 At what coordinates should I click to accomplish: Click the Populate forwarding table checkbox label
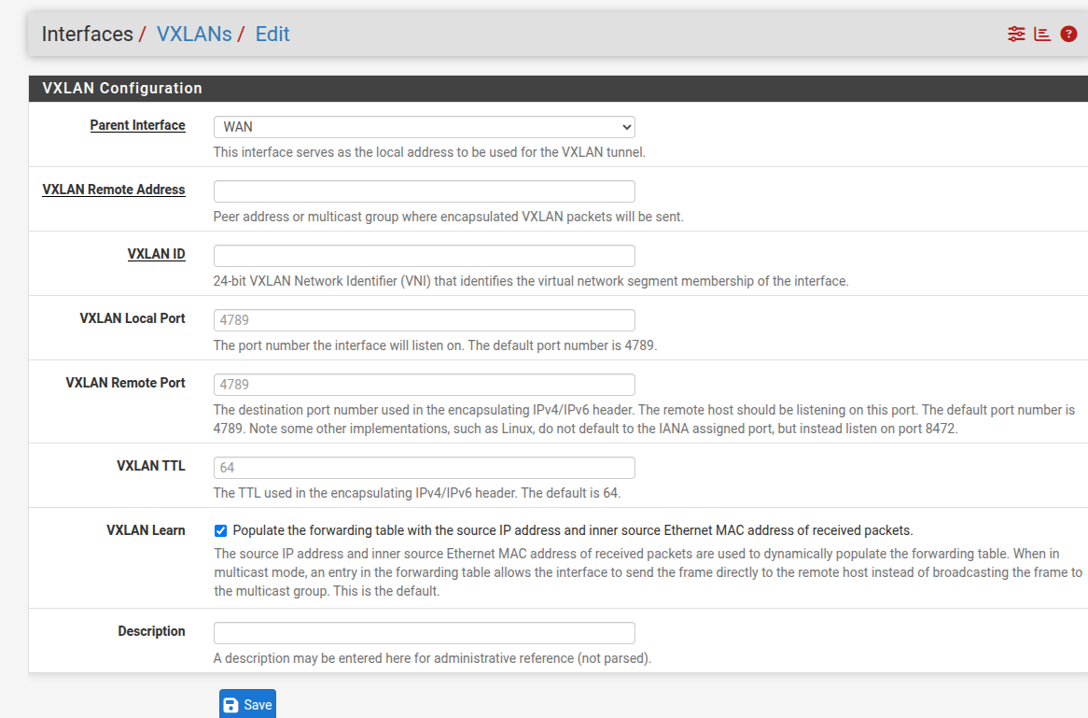[x=572, y=530]
